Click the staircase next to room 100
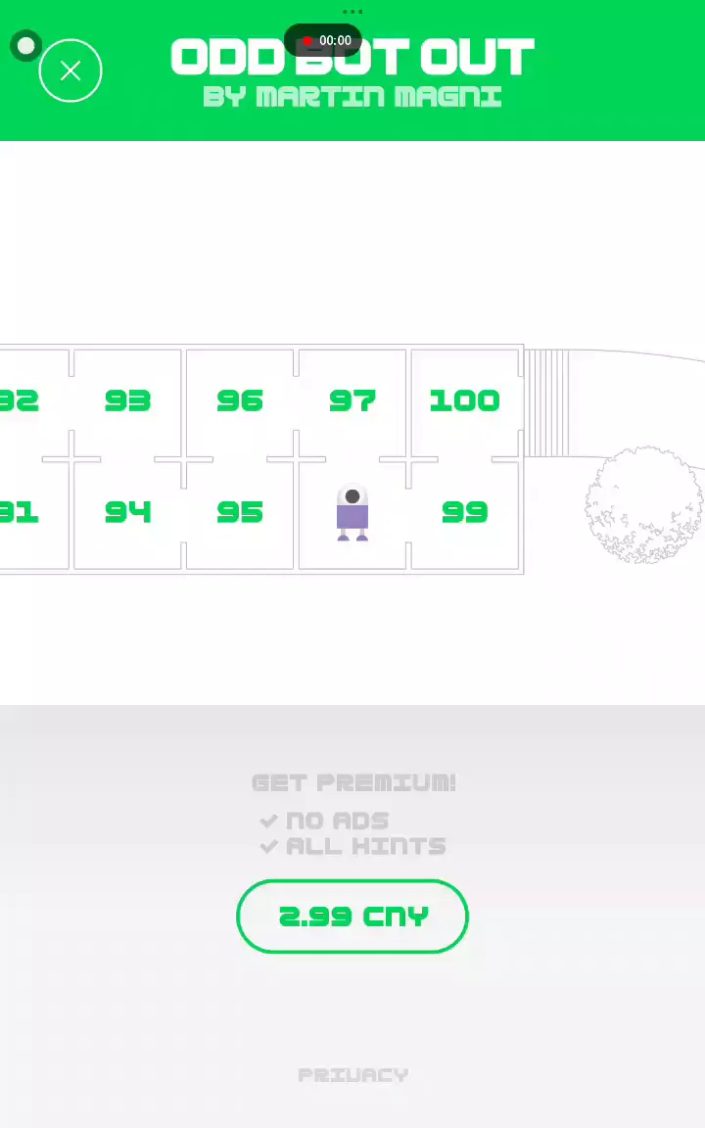The image size is (705, 1128). tap(546, 403)
